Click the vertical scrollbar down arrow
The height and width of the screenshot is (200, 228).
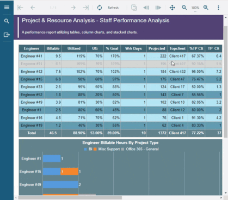(x=226, y=193)
